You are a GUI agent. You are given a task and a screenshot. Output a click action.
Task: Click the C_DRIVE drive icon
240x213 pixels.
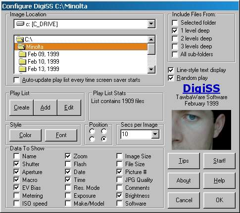(20, 24)
